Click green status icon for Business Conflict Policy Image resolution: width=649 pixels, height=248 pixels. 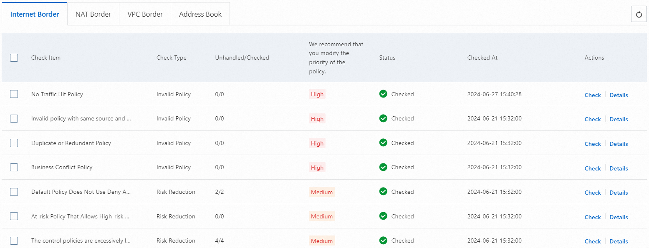click(x=383, y=167)
